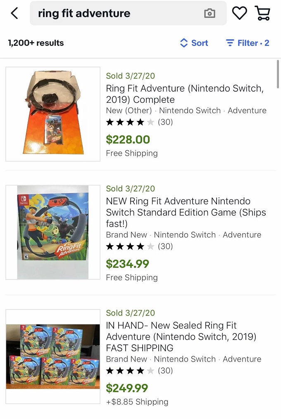Click the Filter lines icon
Image resolution: width=281 pixels, height=419 pixels.
point(230,43)
